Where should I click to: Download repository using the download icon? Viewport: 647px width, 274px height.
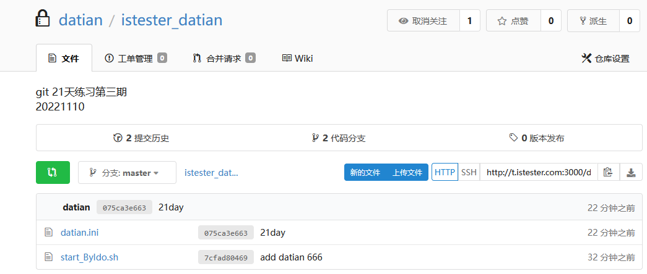tap(631, 172)
